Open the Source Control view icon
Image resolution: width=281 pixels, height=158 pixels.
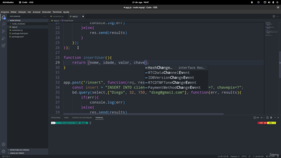coord(4,31)
